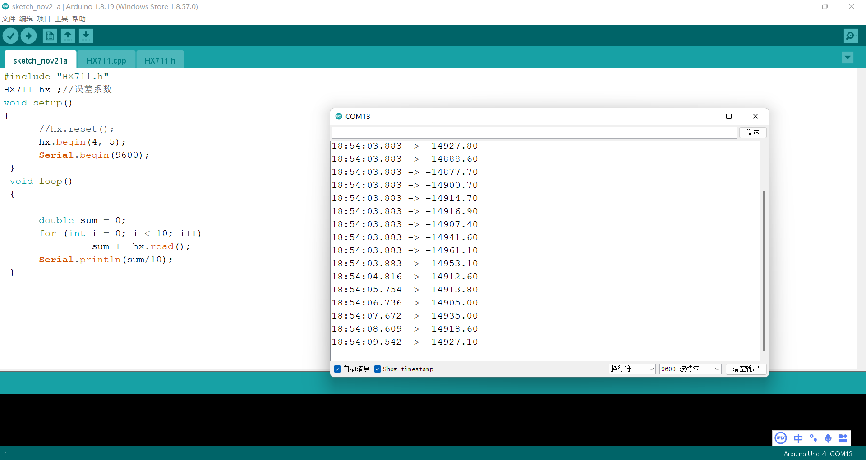Switch to the HX711.cpp tab

pyautogui.click(x=106, y=60)
